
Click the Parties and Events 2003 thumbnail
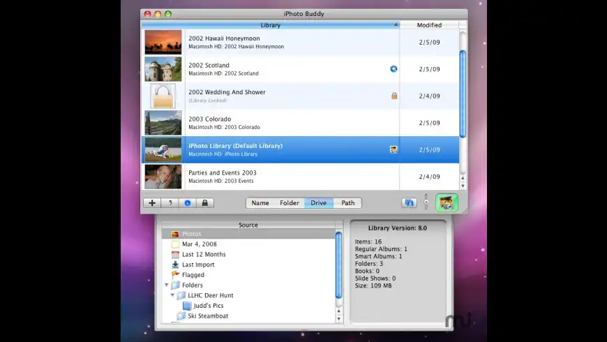(x=163, y=177)
